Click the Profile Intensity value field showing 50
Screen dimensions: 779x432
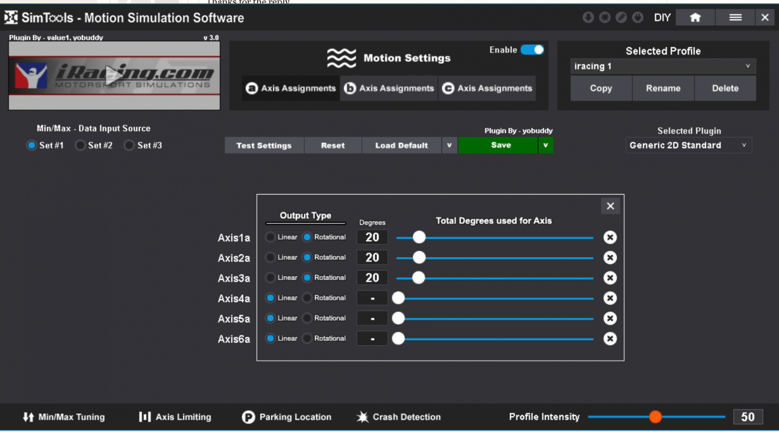(x=748, y=417)
